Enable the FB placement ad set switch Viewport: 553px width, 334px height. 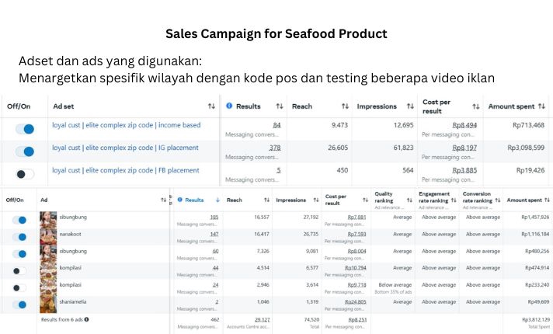tap(25, 174)
